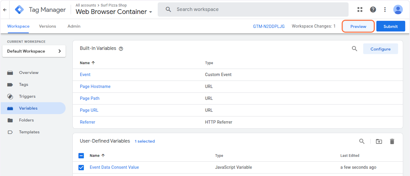Open the three-dot more options menu
This screenshot has width=410, height=176.
point(385,10)
